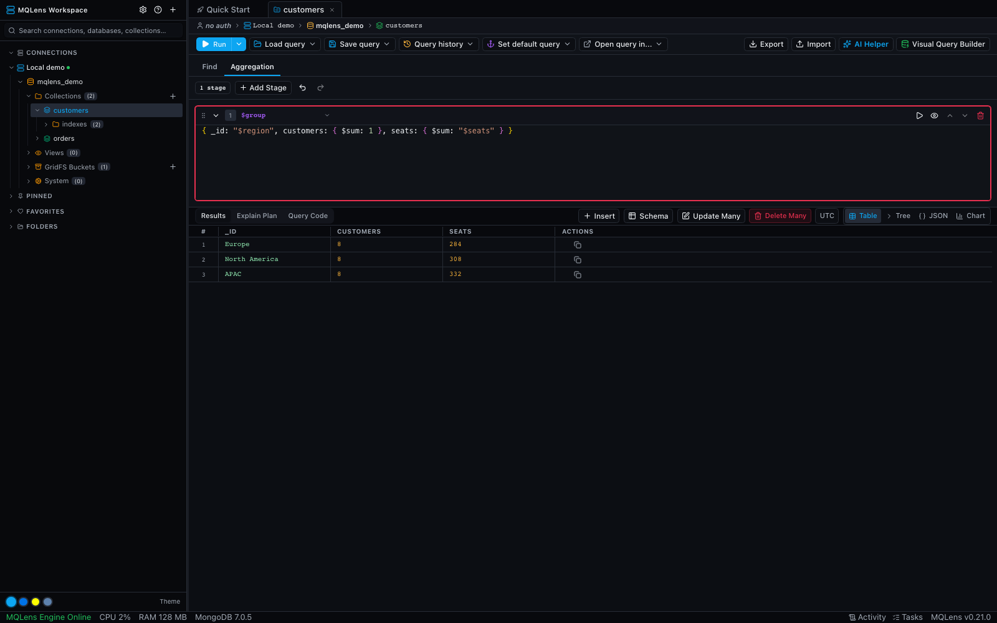This screenshot has height=623, width=997.
Task: Close the customers tab
Action: (x=332, y=10)
